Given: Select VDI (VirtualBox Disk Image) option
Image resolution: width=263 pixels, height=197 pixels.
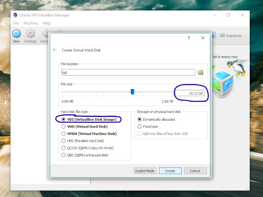Looking at the screenshot, I should coord(89,119).
